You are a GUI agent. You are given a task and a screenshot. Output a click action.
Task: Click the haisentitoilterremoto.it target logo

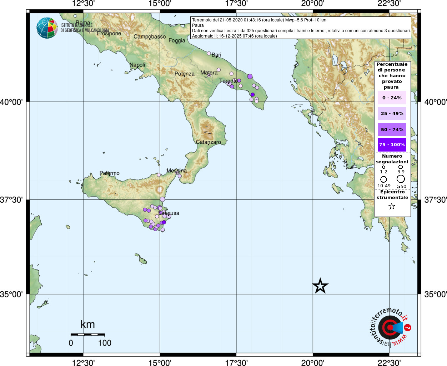pos(390,327)
